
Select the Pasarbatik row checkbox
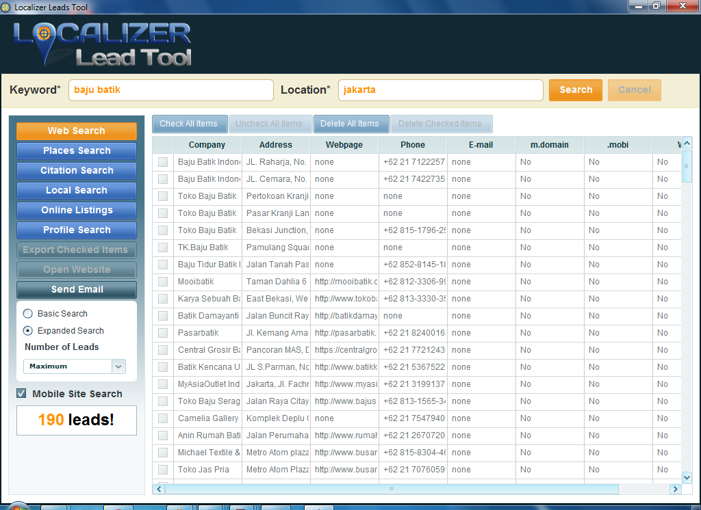[163, 333]
